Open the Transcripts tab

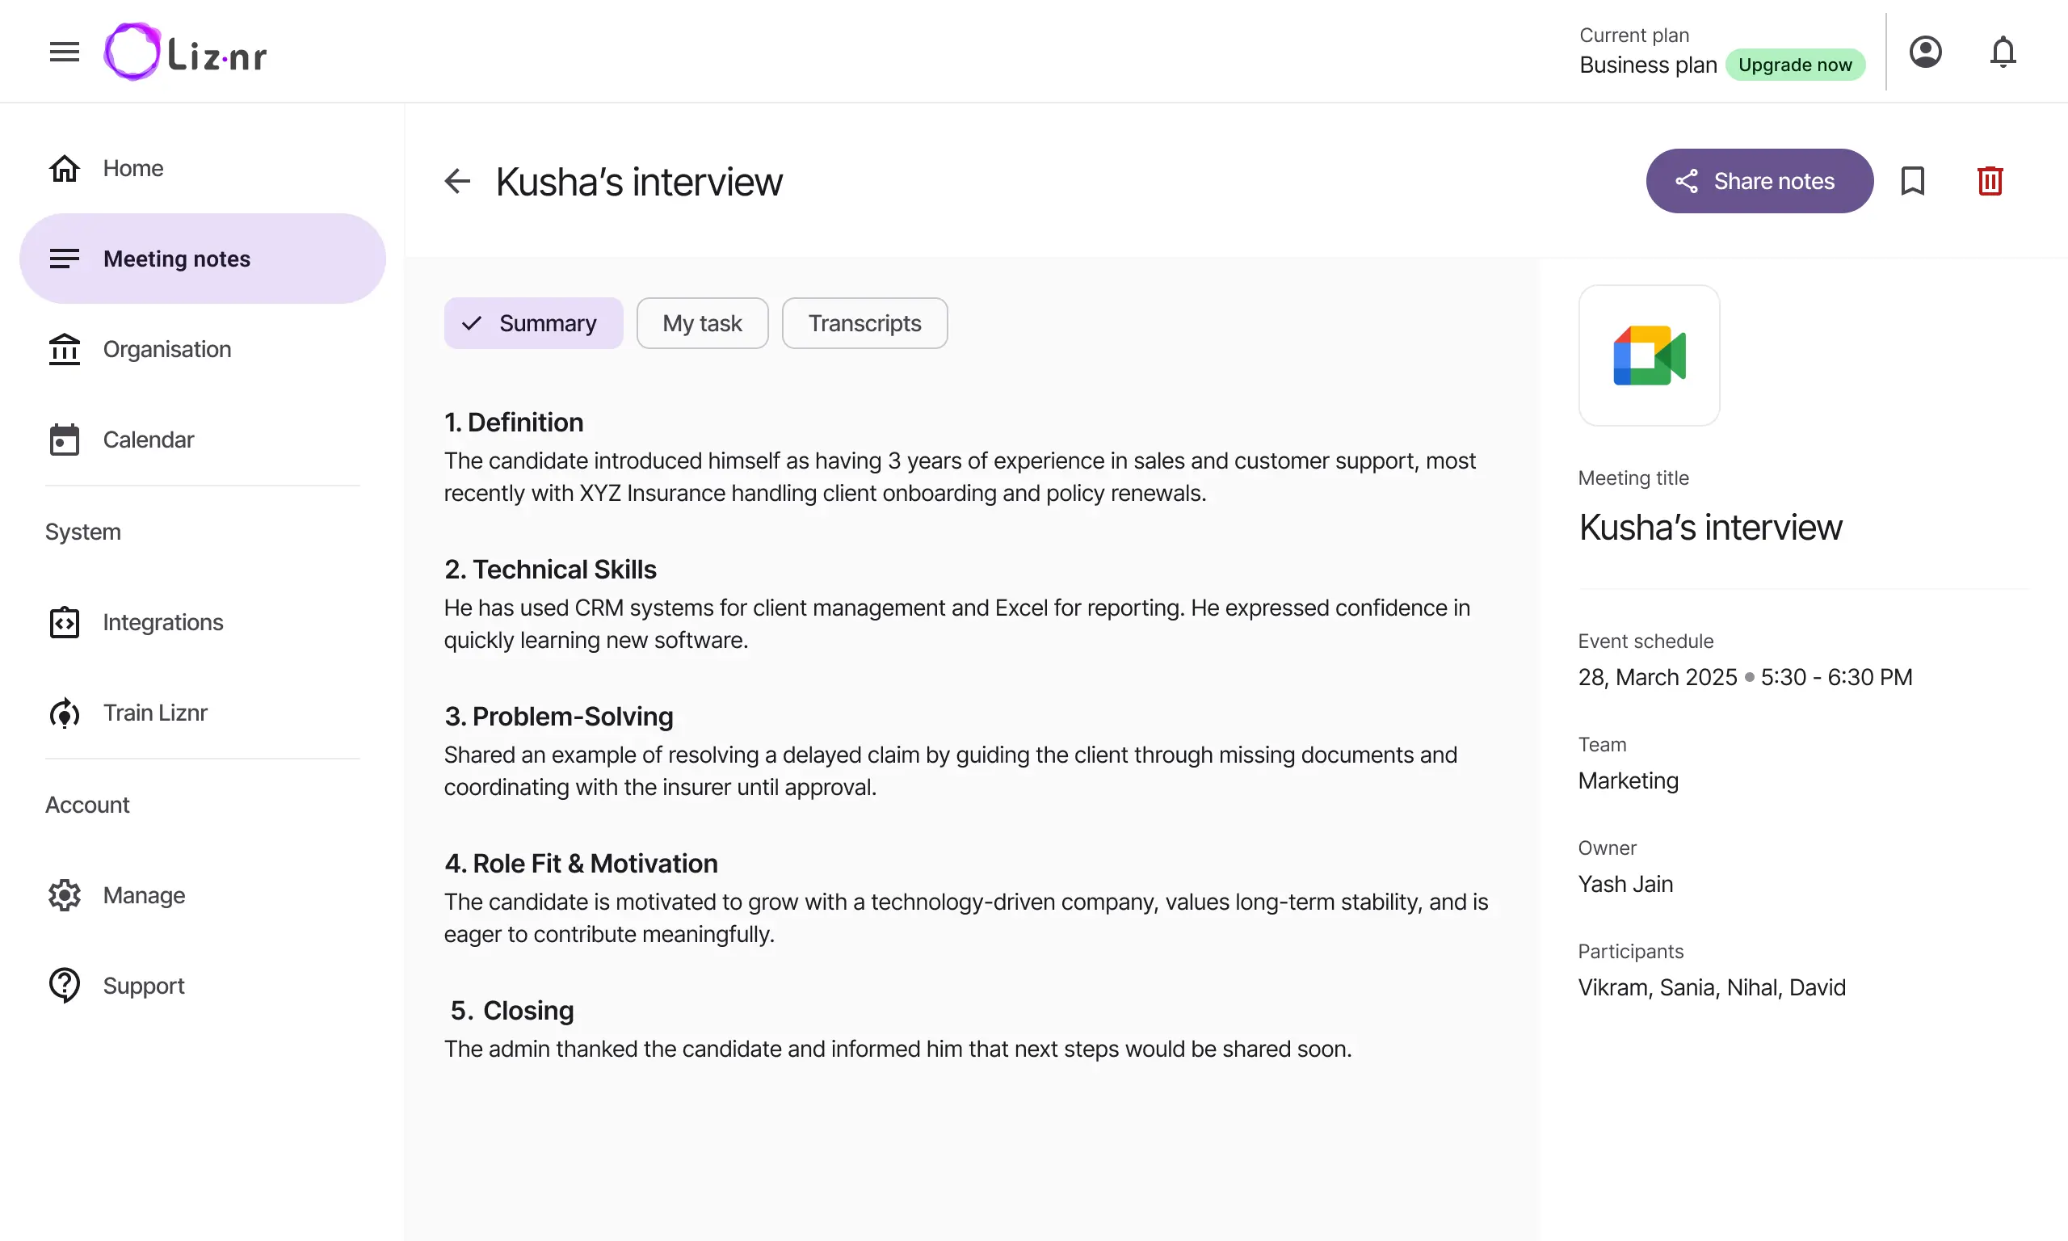coord(864,323)
